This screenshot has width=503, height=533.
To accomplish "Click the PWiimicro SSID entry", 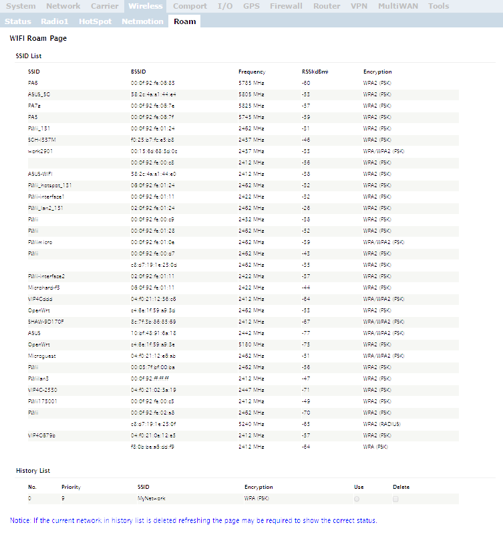I will [40, 242].
